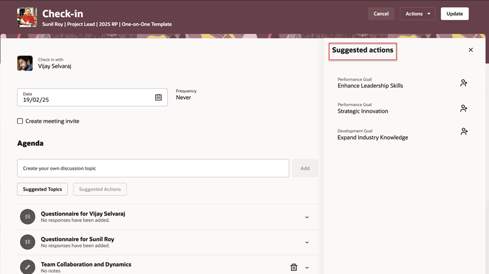Image resolution: width=489 pixels, height=274 pixels.
Task: Assign Enhance Leadership Skills goal icon
Action: pos(464,83)
